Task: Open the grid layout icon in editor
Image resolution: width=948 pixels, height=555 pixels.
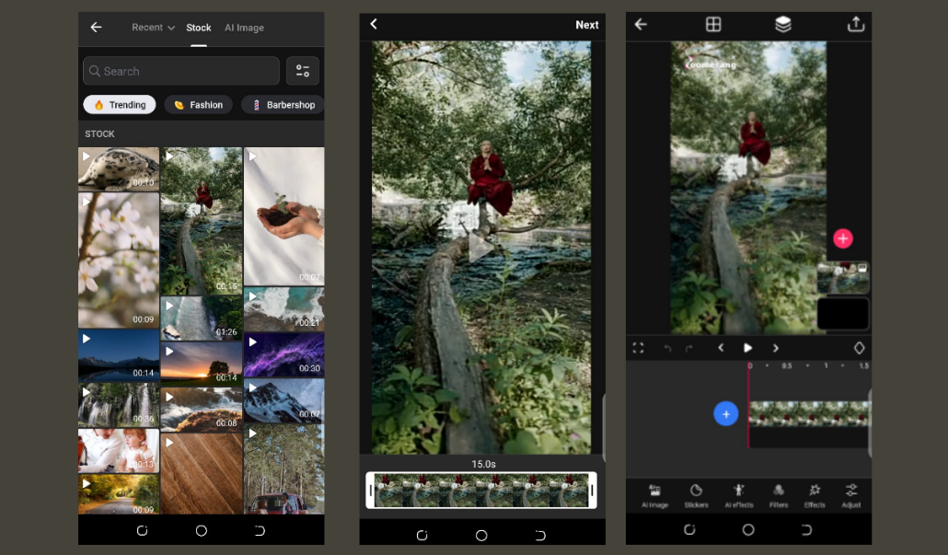Action: 713,24
